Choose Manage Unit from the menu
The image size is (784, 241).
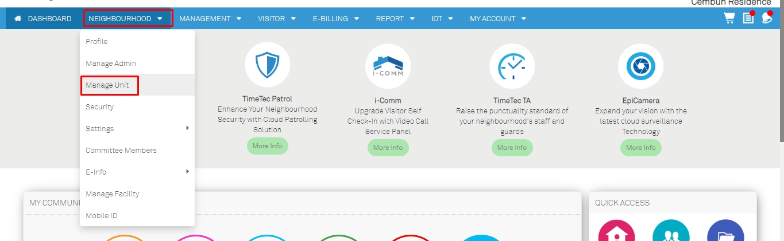[x=137, y=85]
